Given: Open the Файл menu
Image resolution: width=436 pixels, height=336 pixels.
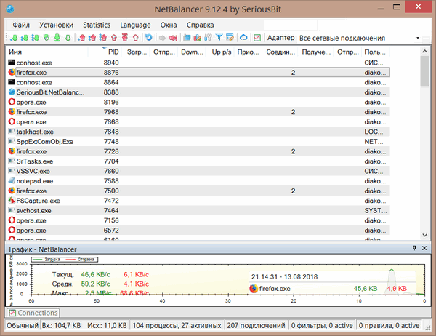Looking at the screenshot, I should click(21, 25).
